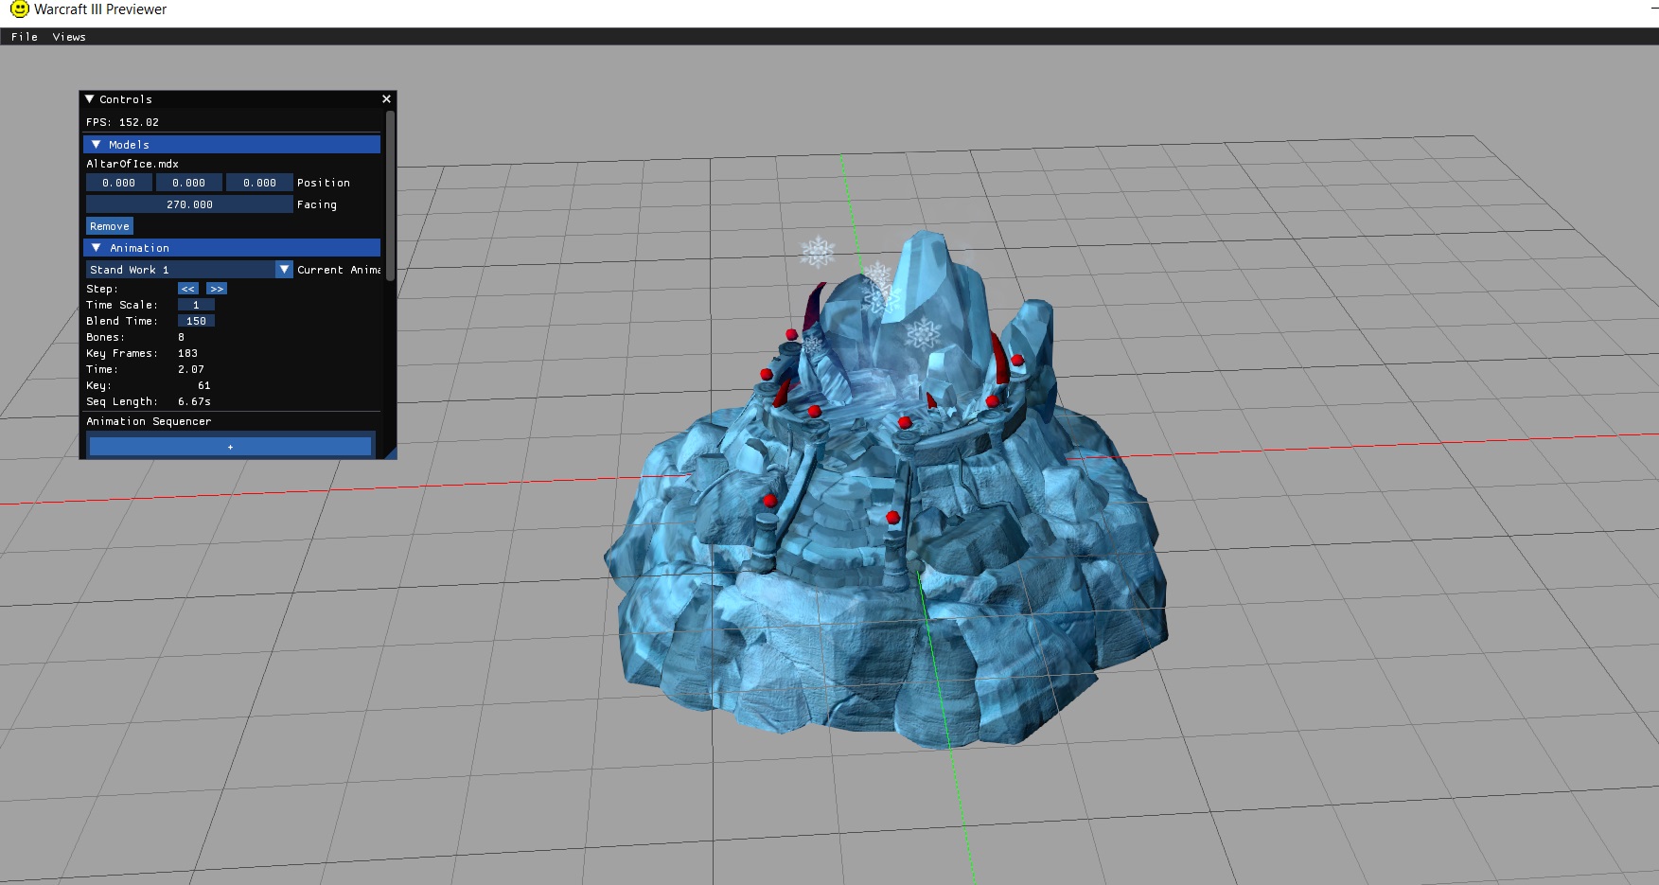Viewport: 1659px width, 885px height.
Task: Open the Views menu
Action: pos(69,37)
